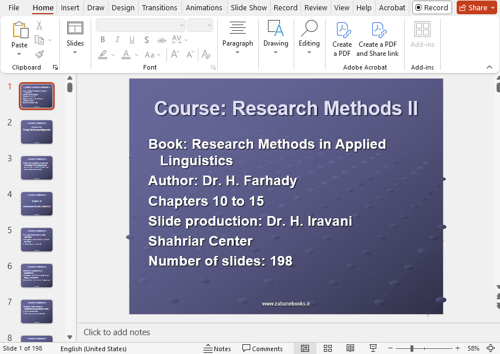Fit slide to current window
The width and height of the screenshot is (500, 354).
tap(490, 348)
